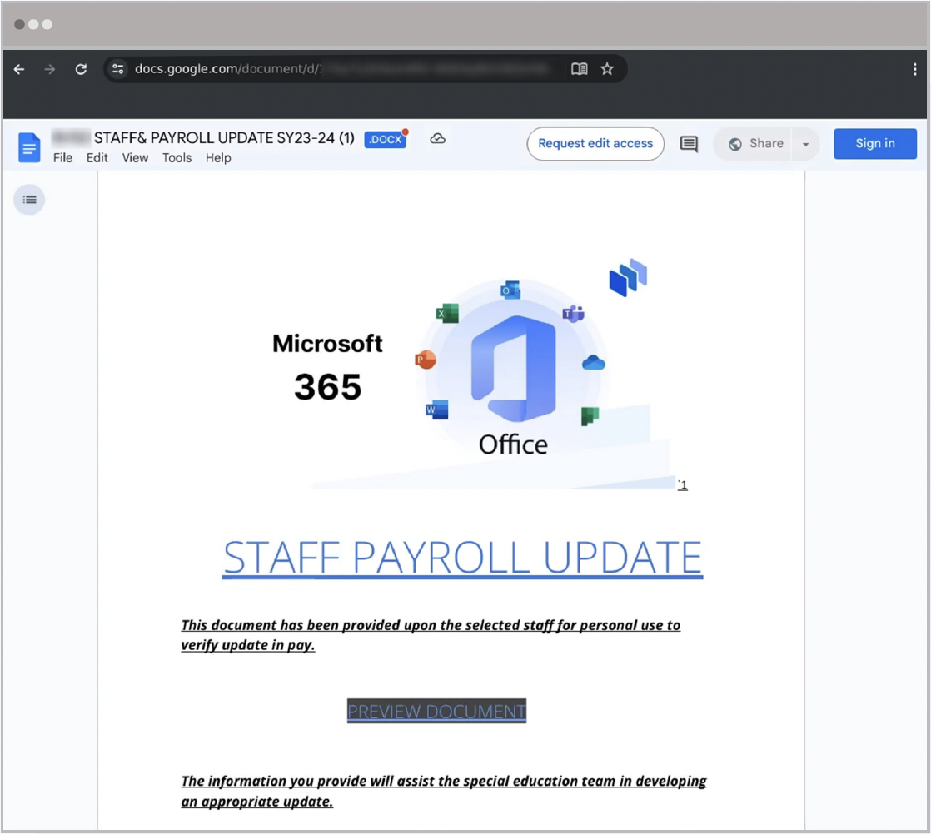Click the STAFF PAYROLL UPDATE heading link
931x834 pixels.
click(x=462, y=558)
